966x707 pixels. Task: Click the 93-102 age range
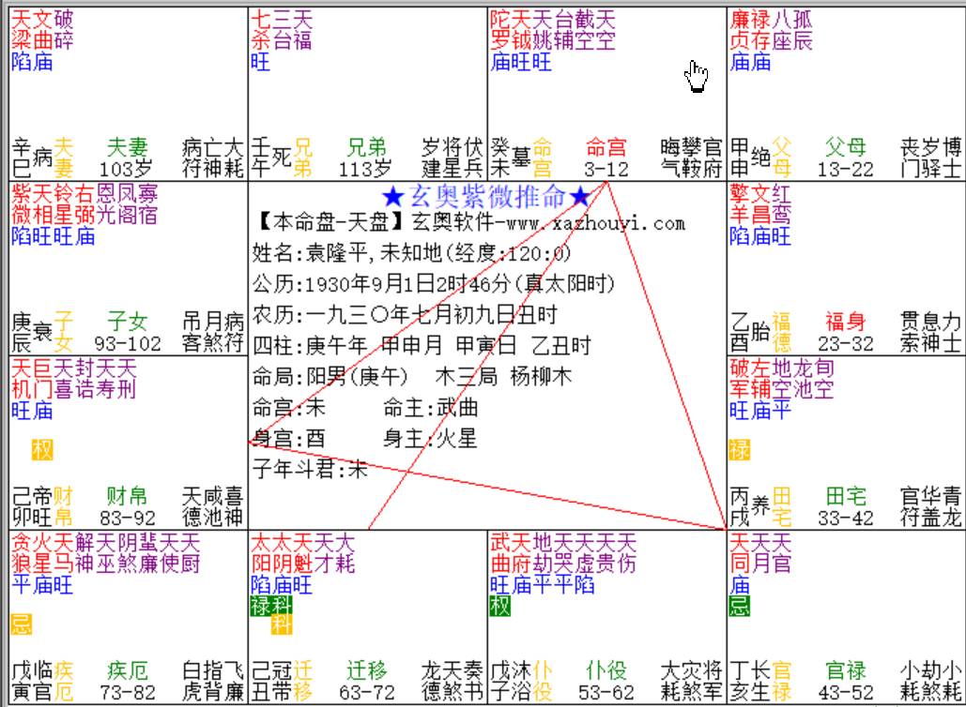128,343
